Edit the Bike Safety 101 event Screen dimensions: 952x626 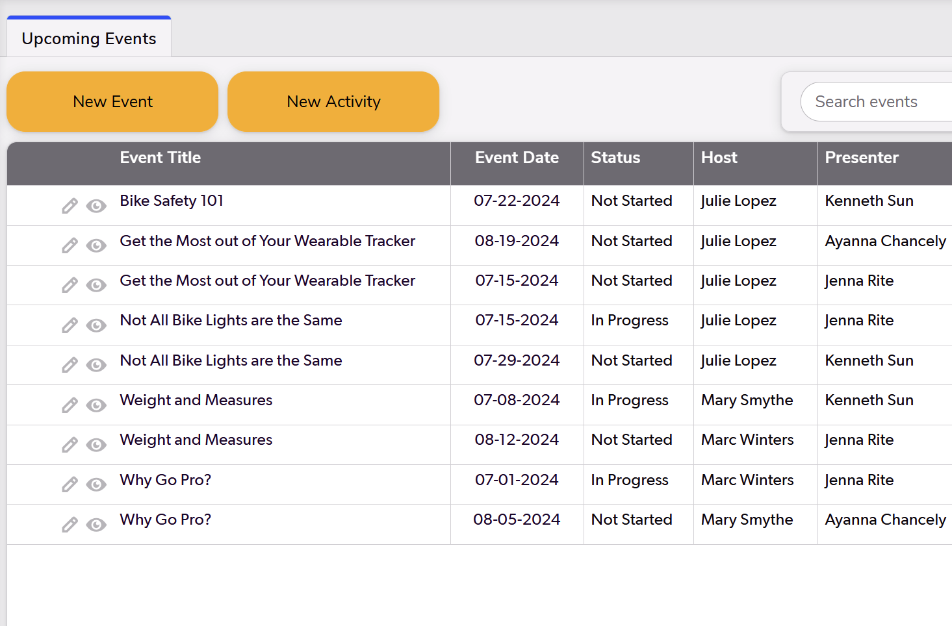(x=70, y=205)
